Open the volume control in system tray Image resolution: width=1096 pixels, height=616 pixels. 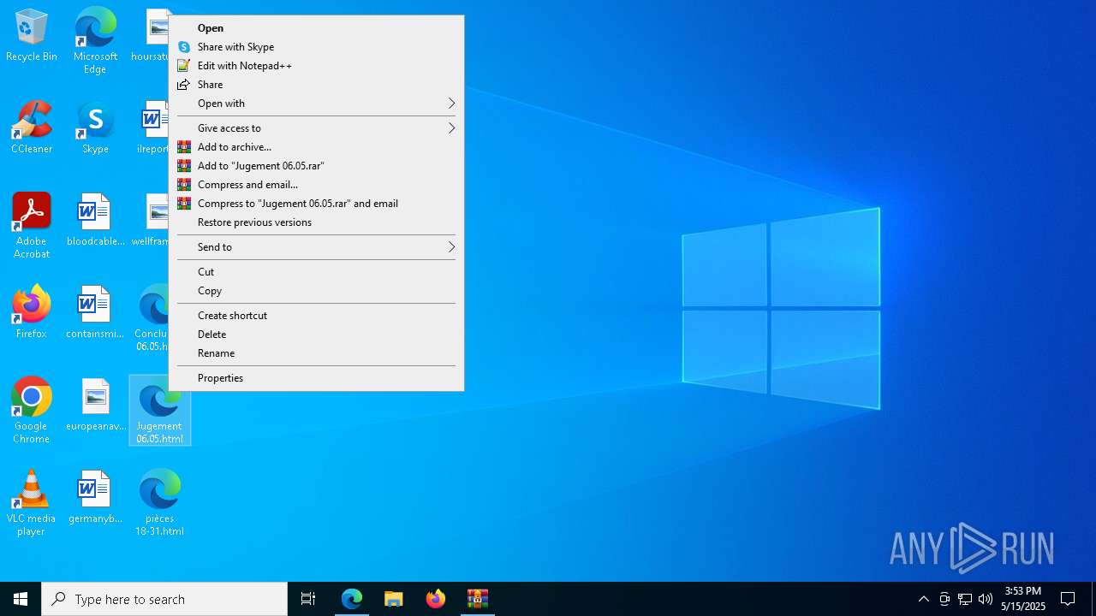986,599
